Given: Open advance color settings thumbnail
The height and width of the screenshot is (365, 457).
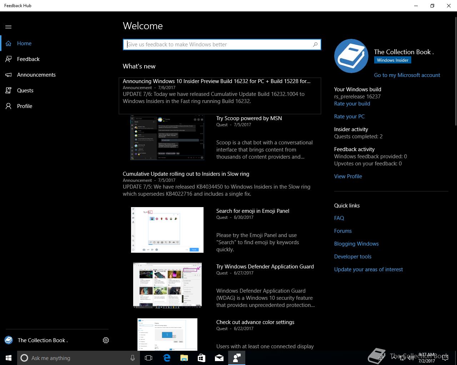Looking at the screenshot, I should [167, 334].
